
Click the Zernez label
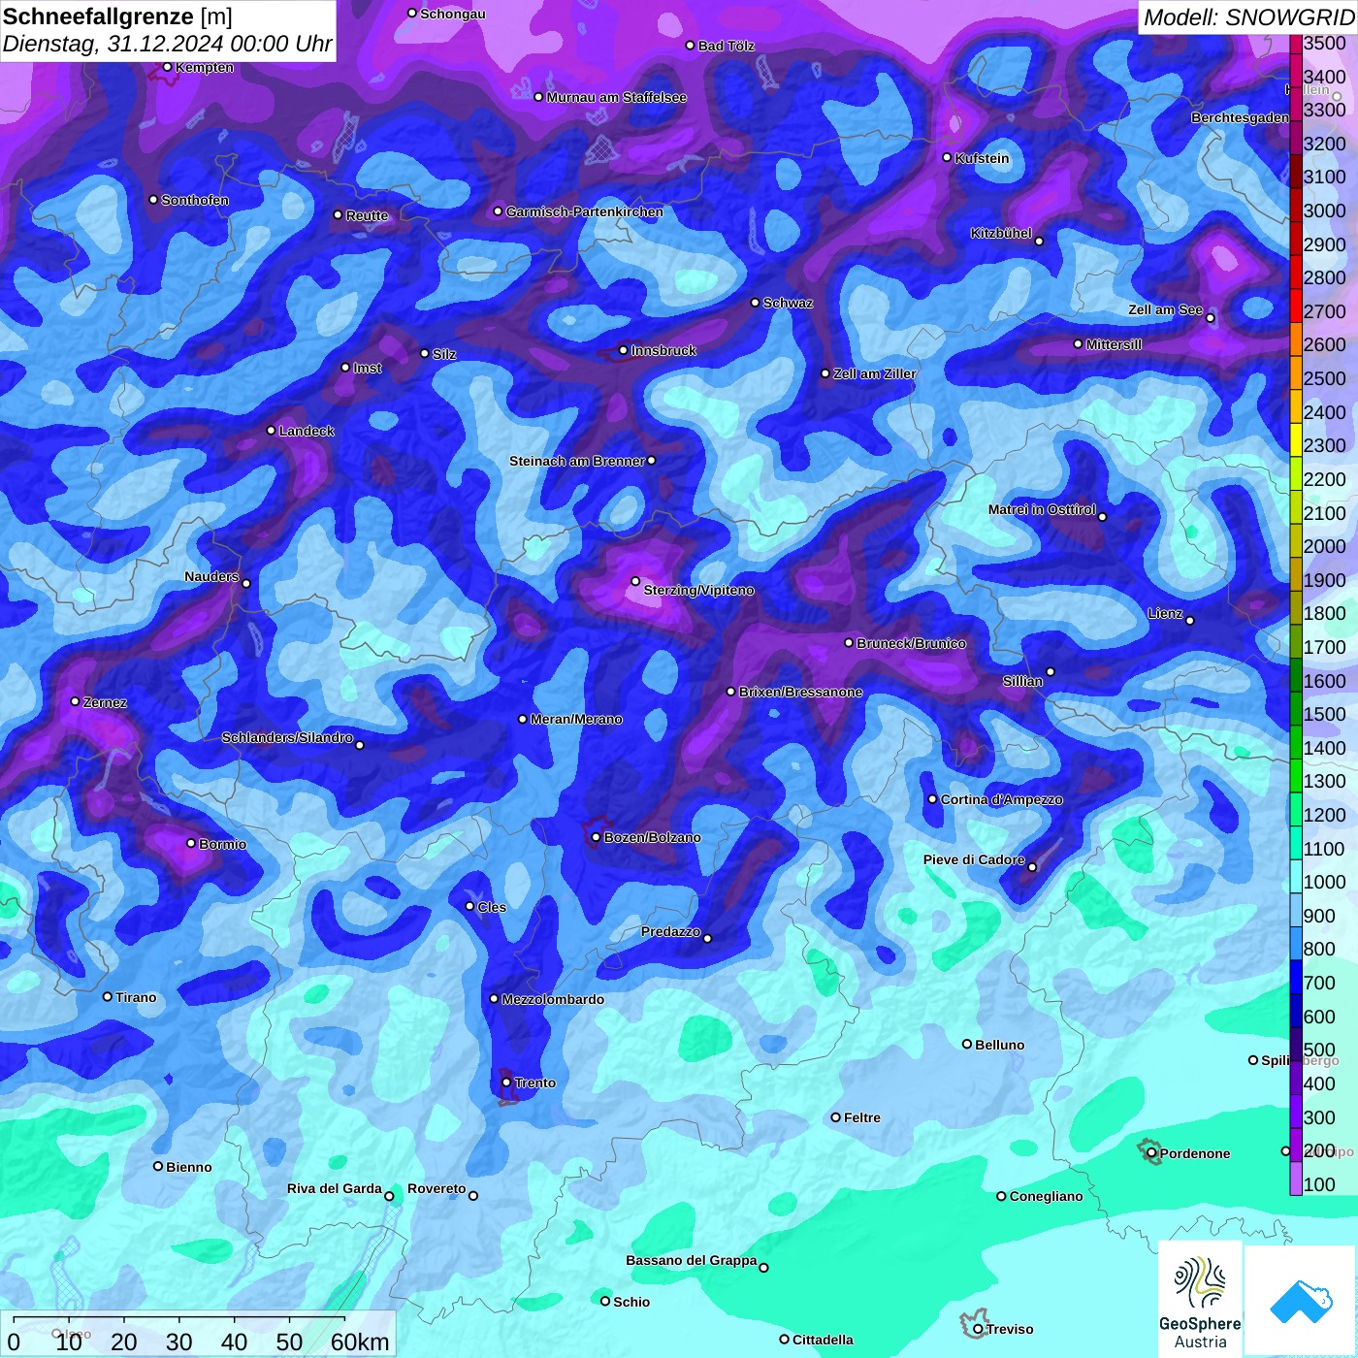point(105,702)
